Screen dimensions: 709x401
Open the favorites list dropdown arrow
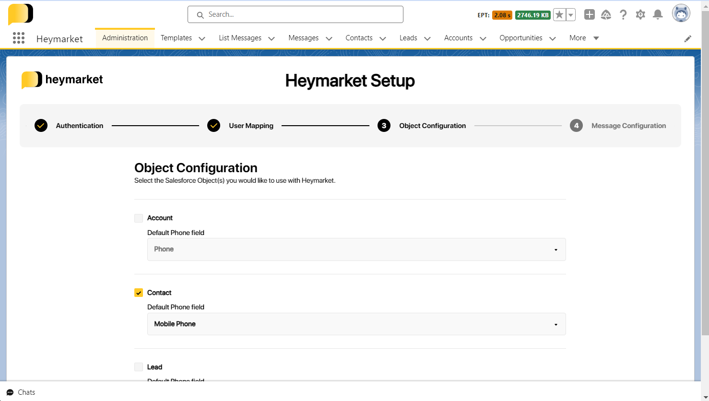coord(571,15)
